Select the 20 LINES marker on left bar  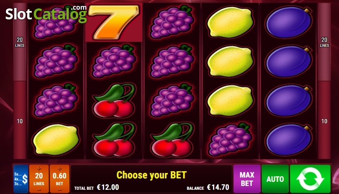20,42
